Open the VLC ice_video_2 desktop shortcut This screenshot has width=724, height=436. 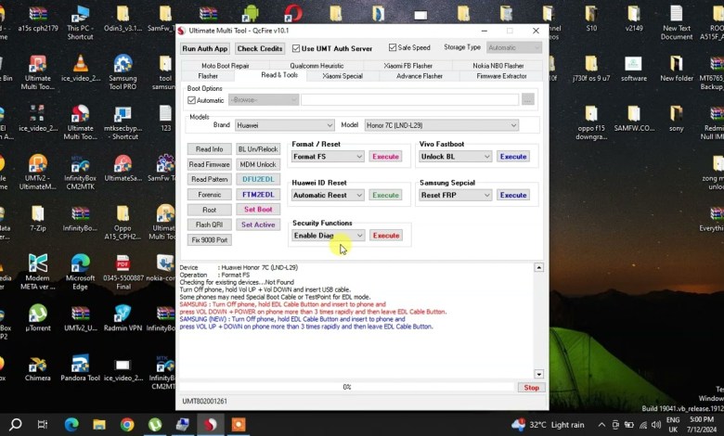click(81, 69)
